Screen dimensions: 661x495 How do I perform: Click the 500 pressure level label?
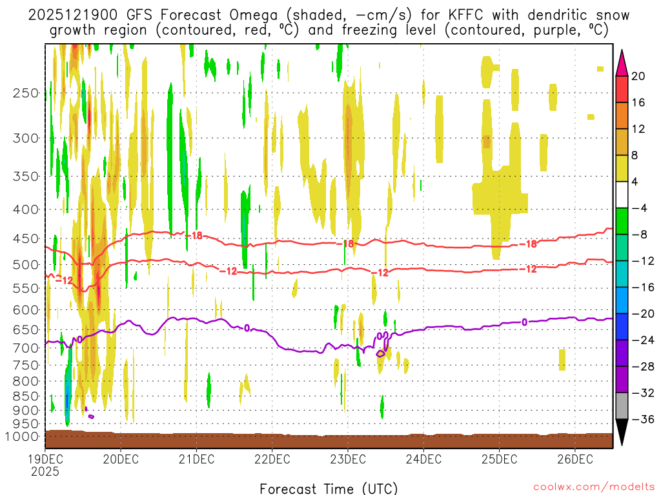click(26, 265)
